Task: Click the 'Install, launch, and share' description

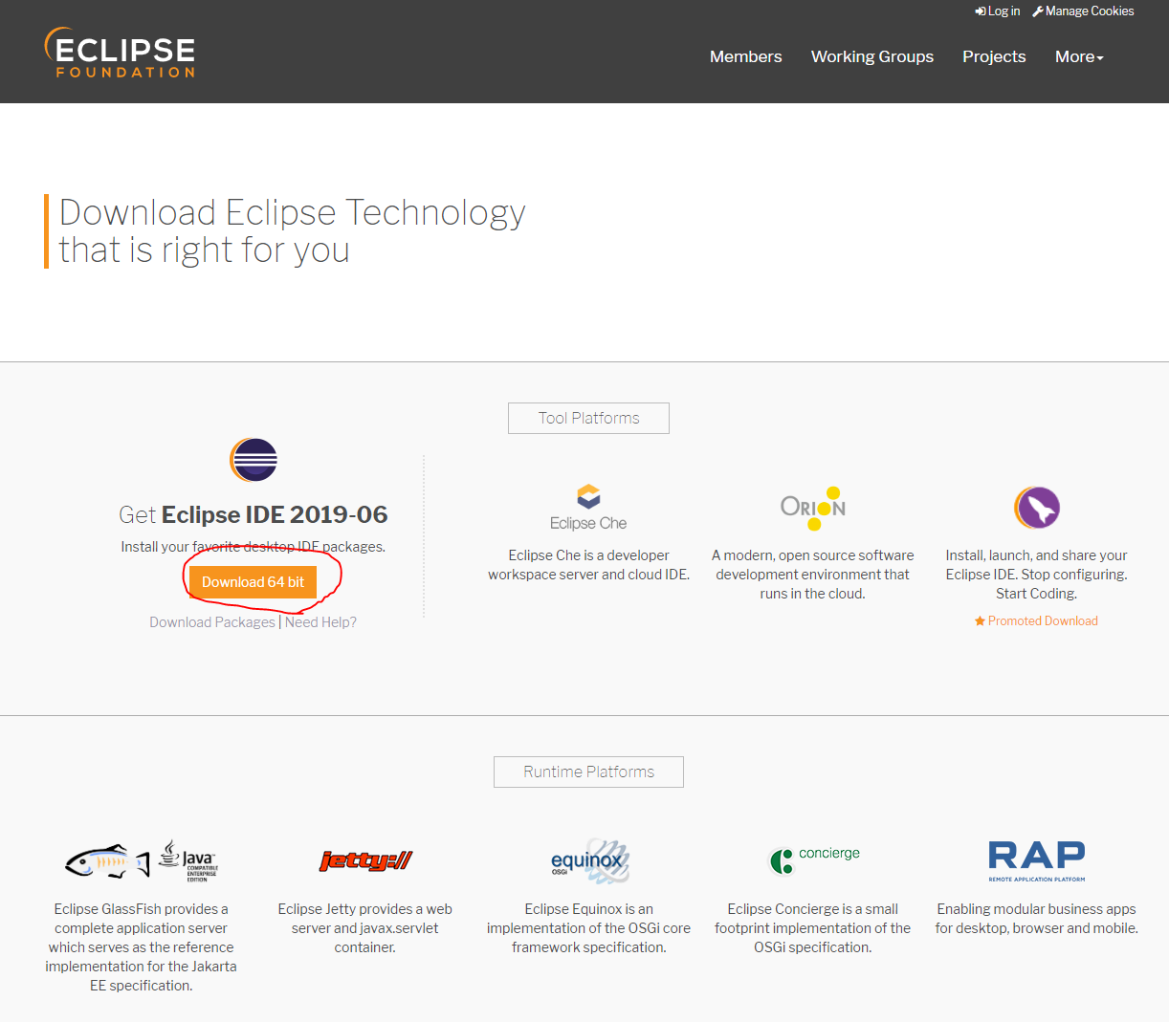Action: point(1037,575)
